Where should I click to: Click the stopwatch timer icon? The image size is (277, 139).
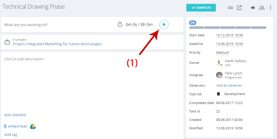(120, 25)
